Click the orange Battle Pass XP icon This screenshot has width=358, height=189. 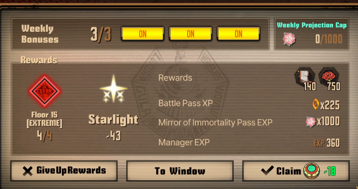pos(316,104)
